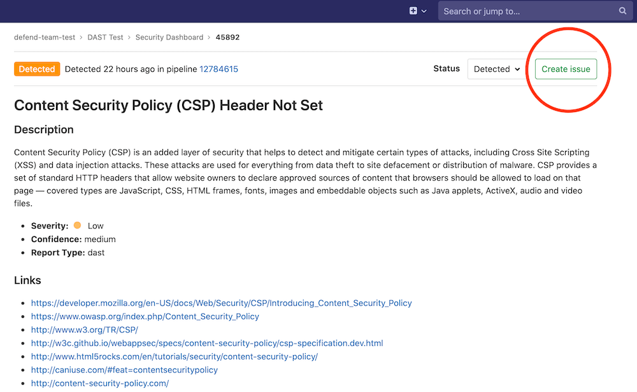The width and height of the screenshot is (637, 392).
Task: Select breadcrumb item 45892
Action: click(x=227, y=37)
